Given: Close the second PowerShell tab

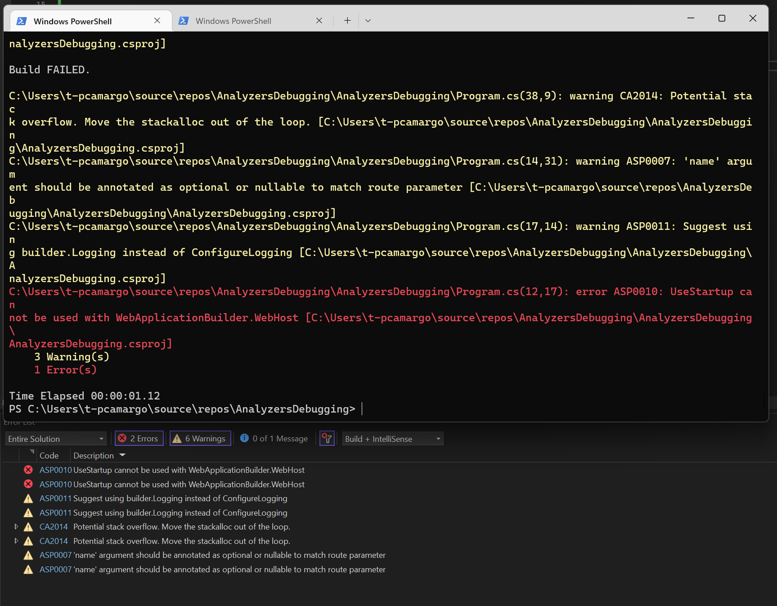Looking at the screenshot, I should tap(319, 21).
